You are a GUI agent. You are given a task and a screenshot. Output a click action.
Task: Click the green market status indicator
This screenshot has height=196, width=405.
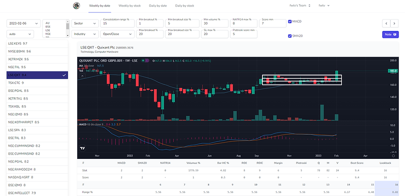[143, 61]
